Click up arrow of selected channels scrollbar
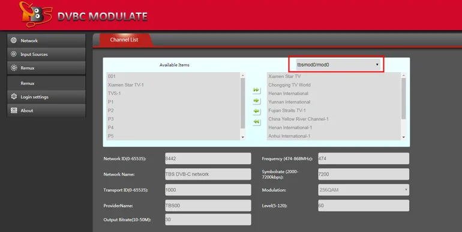Image resolution: width=462 pixels, height=232 pixels. pyautogui.click(x=404, y=75)
